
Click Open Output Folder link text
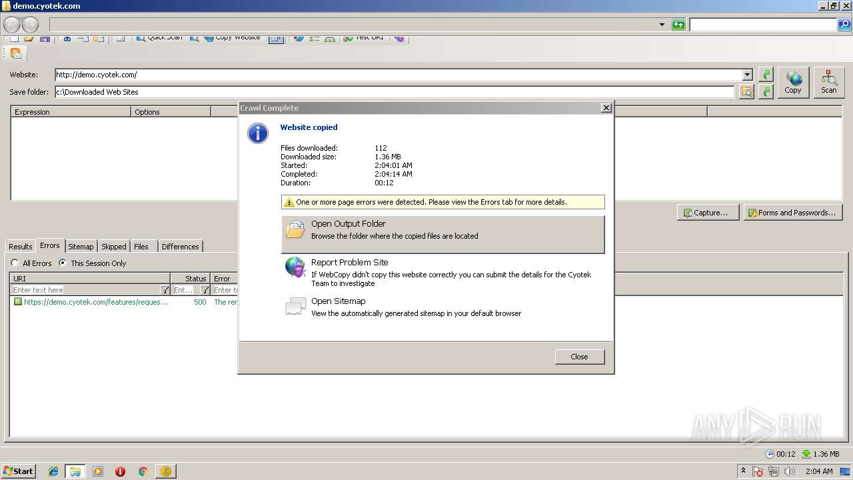349,224
